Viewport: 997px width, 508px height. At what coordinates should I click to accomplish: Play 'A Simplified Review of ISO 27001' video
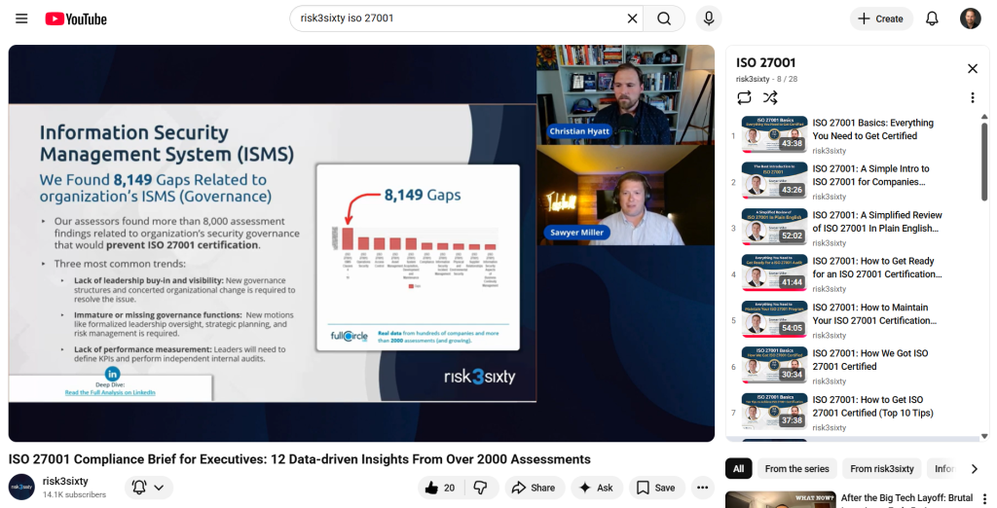(x=877, y=221)
